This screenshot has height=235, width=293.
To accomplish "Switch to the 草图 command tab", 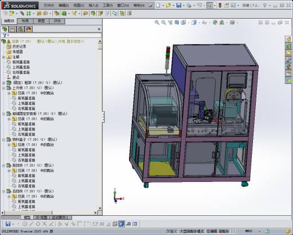I will point(41,21).
